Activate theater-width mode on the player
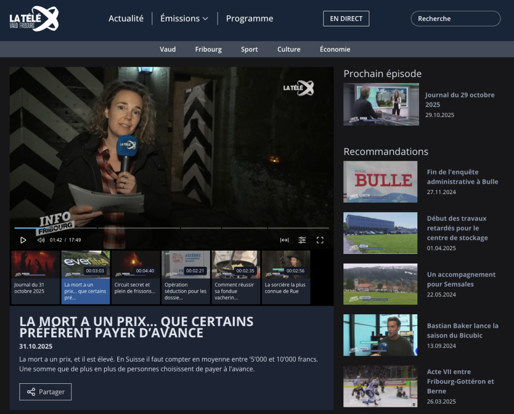Viewport: 514px width, 414px height. coord(285,240)
